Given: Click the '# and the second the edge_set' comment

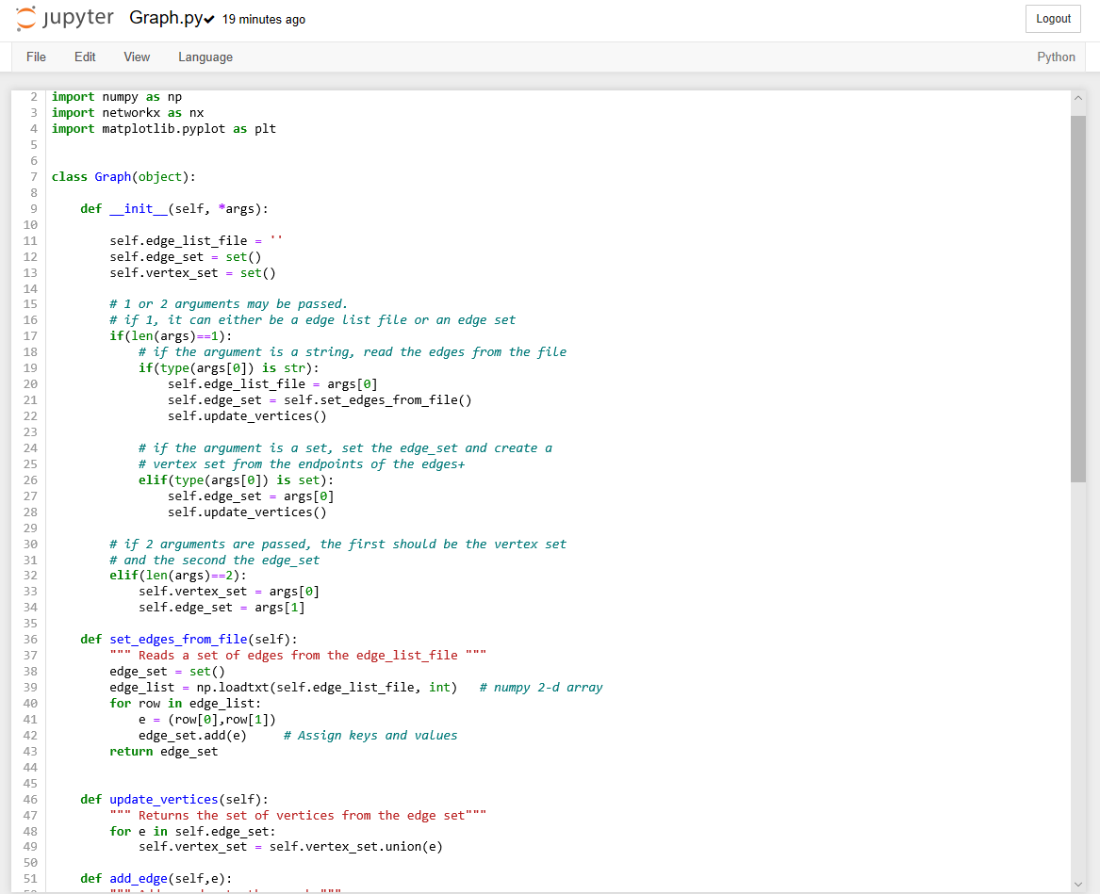Looking at the screenshot, I should (x=214, y=561).
